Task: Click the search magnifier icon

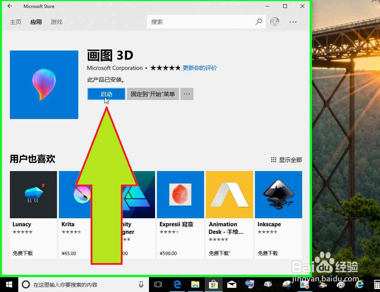Action: pyautogui.click(x=259, y=22)
